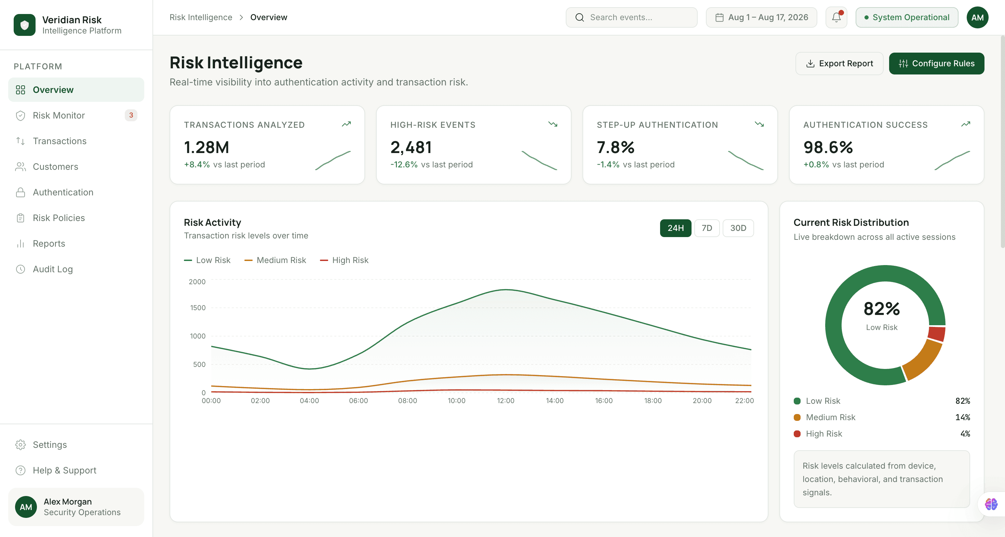
Task: Click the Risk Monitor badge showing 3
Action: pyautogui.click(x=131, y=115)
